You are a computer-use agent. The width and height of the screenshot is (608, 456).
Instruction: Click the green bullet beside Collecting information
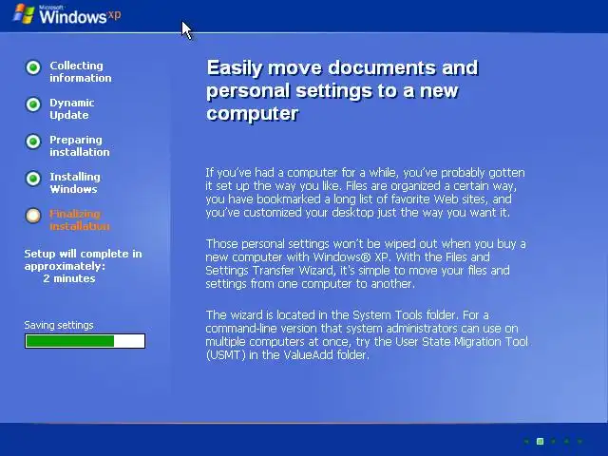(x=33, y=67)
